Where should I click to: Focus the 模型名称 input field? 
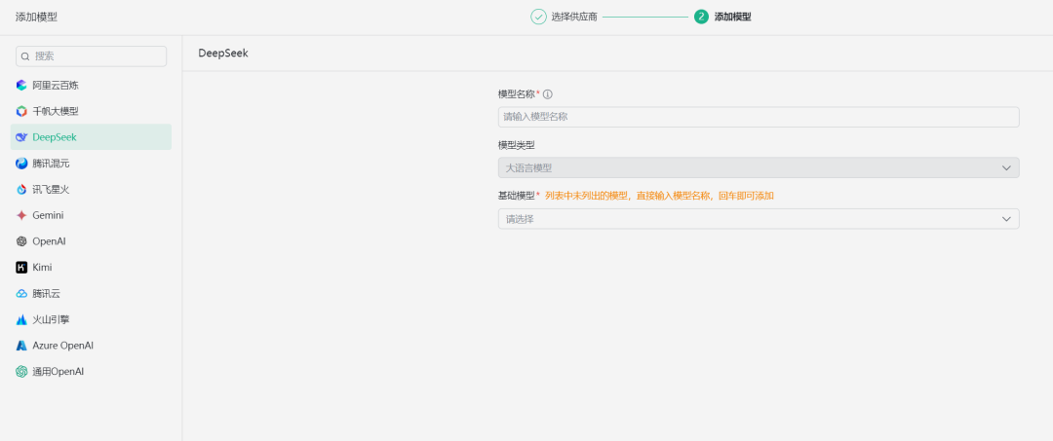click(759, 117)
